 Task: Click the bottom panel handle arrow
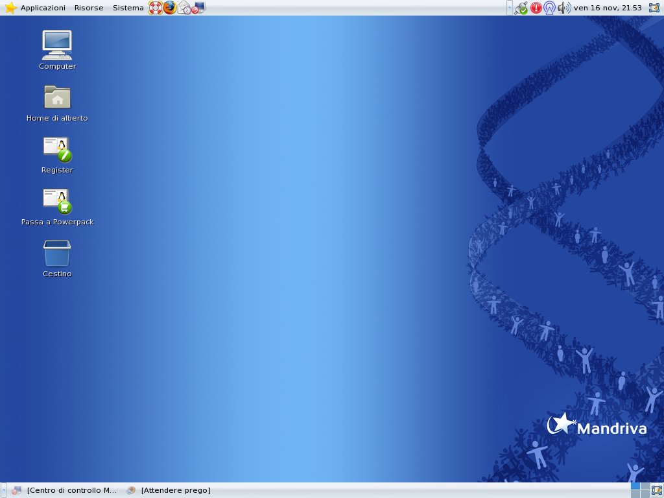pos(3,490)
